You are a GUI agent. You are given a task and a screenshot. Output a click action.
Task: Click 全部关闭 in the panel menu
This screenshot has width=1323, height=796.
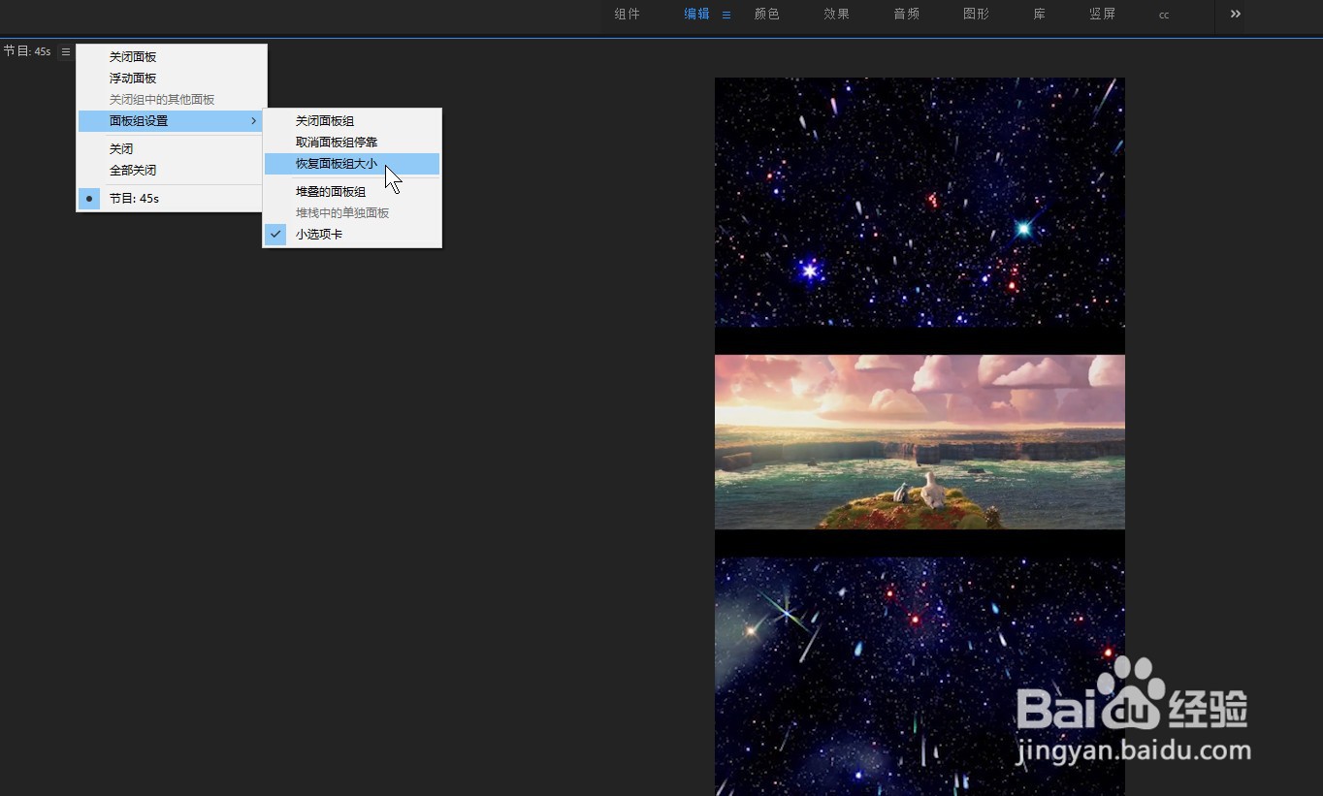[172, 171]
